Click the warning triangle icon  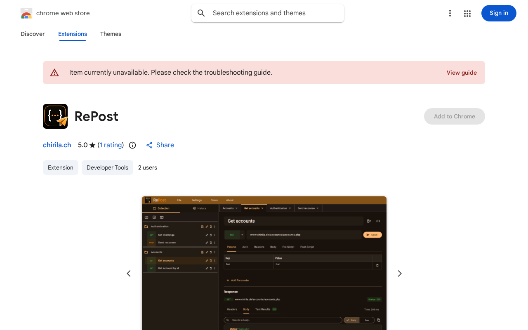click(54, 73)
